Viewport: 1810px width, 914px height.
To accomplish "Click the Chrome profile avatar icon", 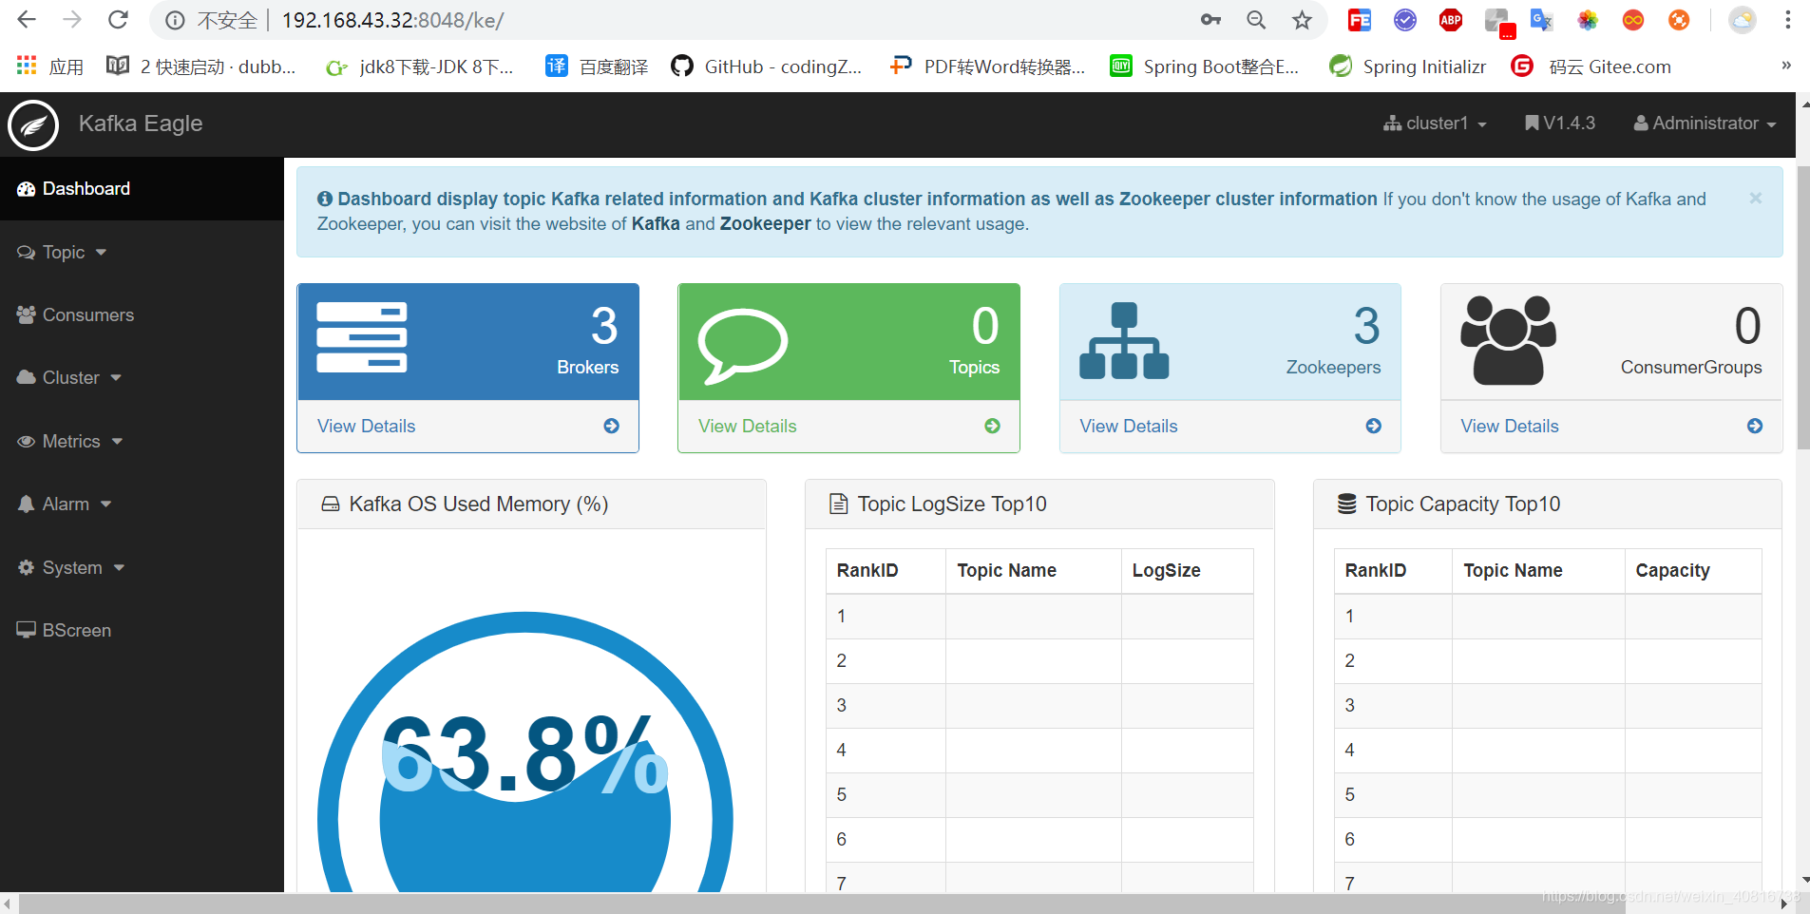I will pyautogui.click(x=1743, y=20).
